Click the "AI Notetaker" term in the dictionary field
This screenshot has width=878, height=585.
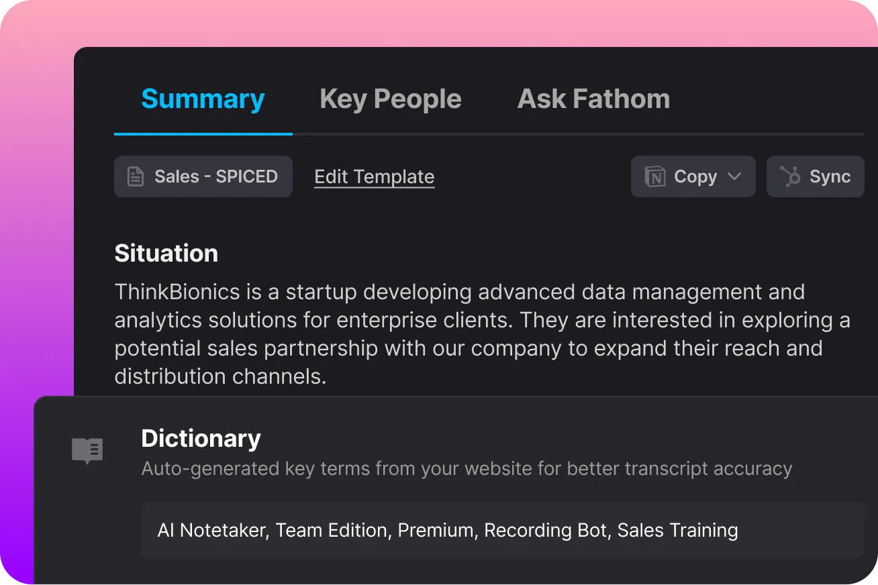(x=212, y=531)
